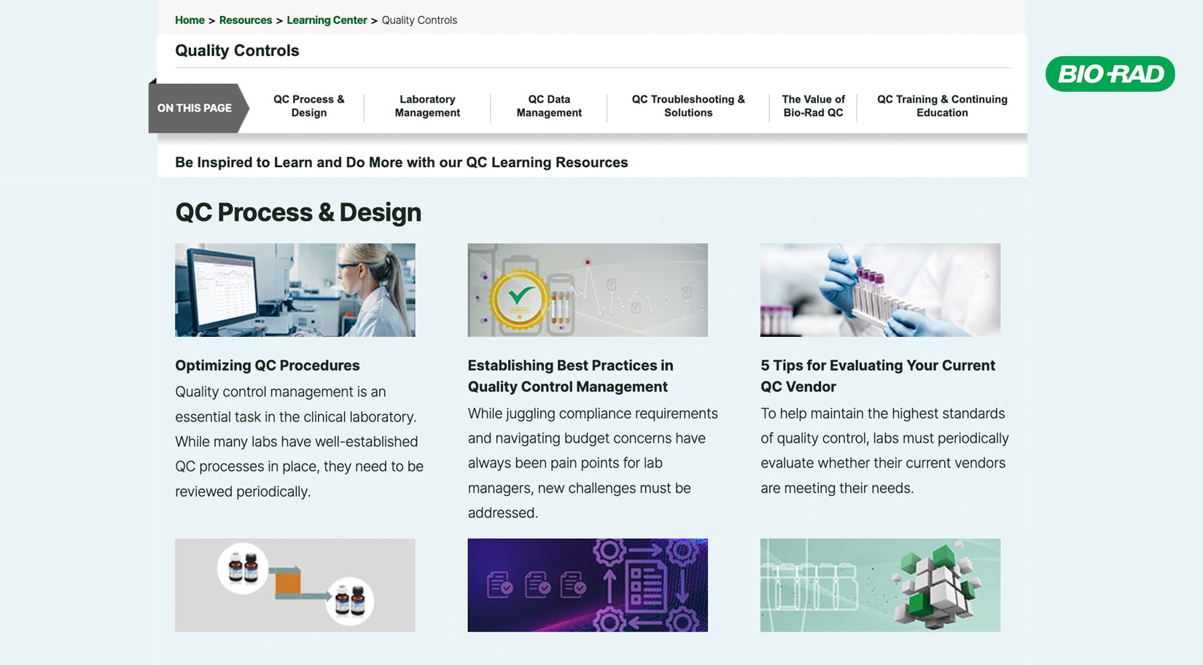Image resolution: width=1203 pixels, height=665 pixels.
Task: Read Establishing Best Practices article title
Action: [x=570, y=376]
